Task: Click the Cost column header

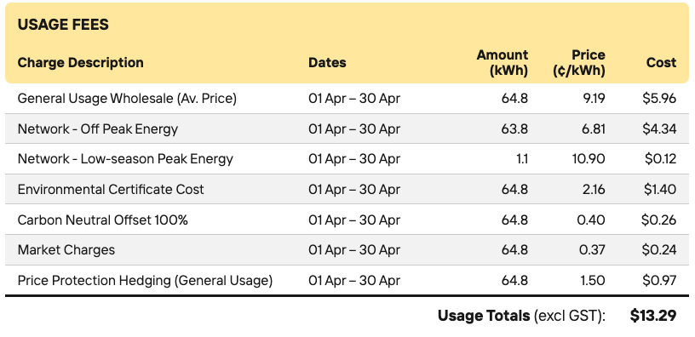Action: pos(661,62)
